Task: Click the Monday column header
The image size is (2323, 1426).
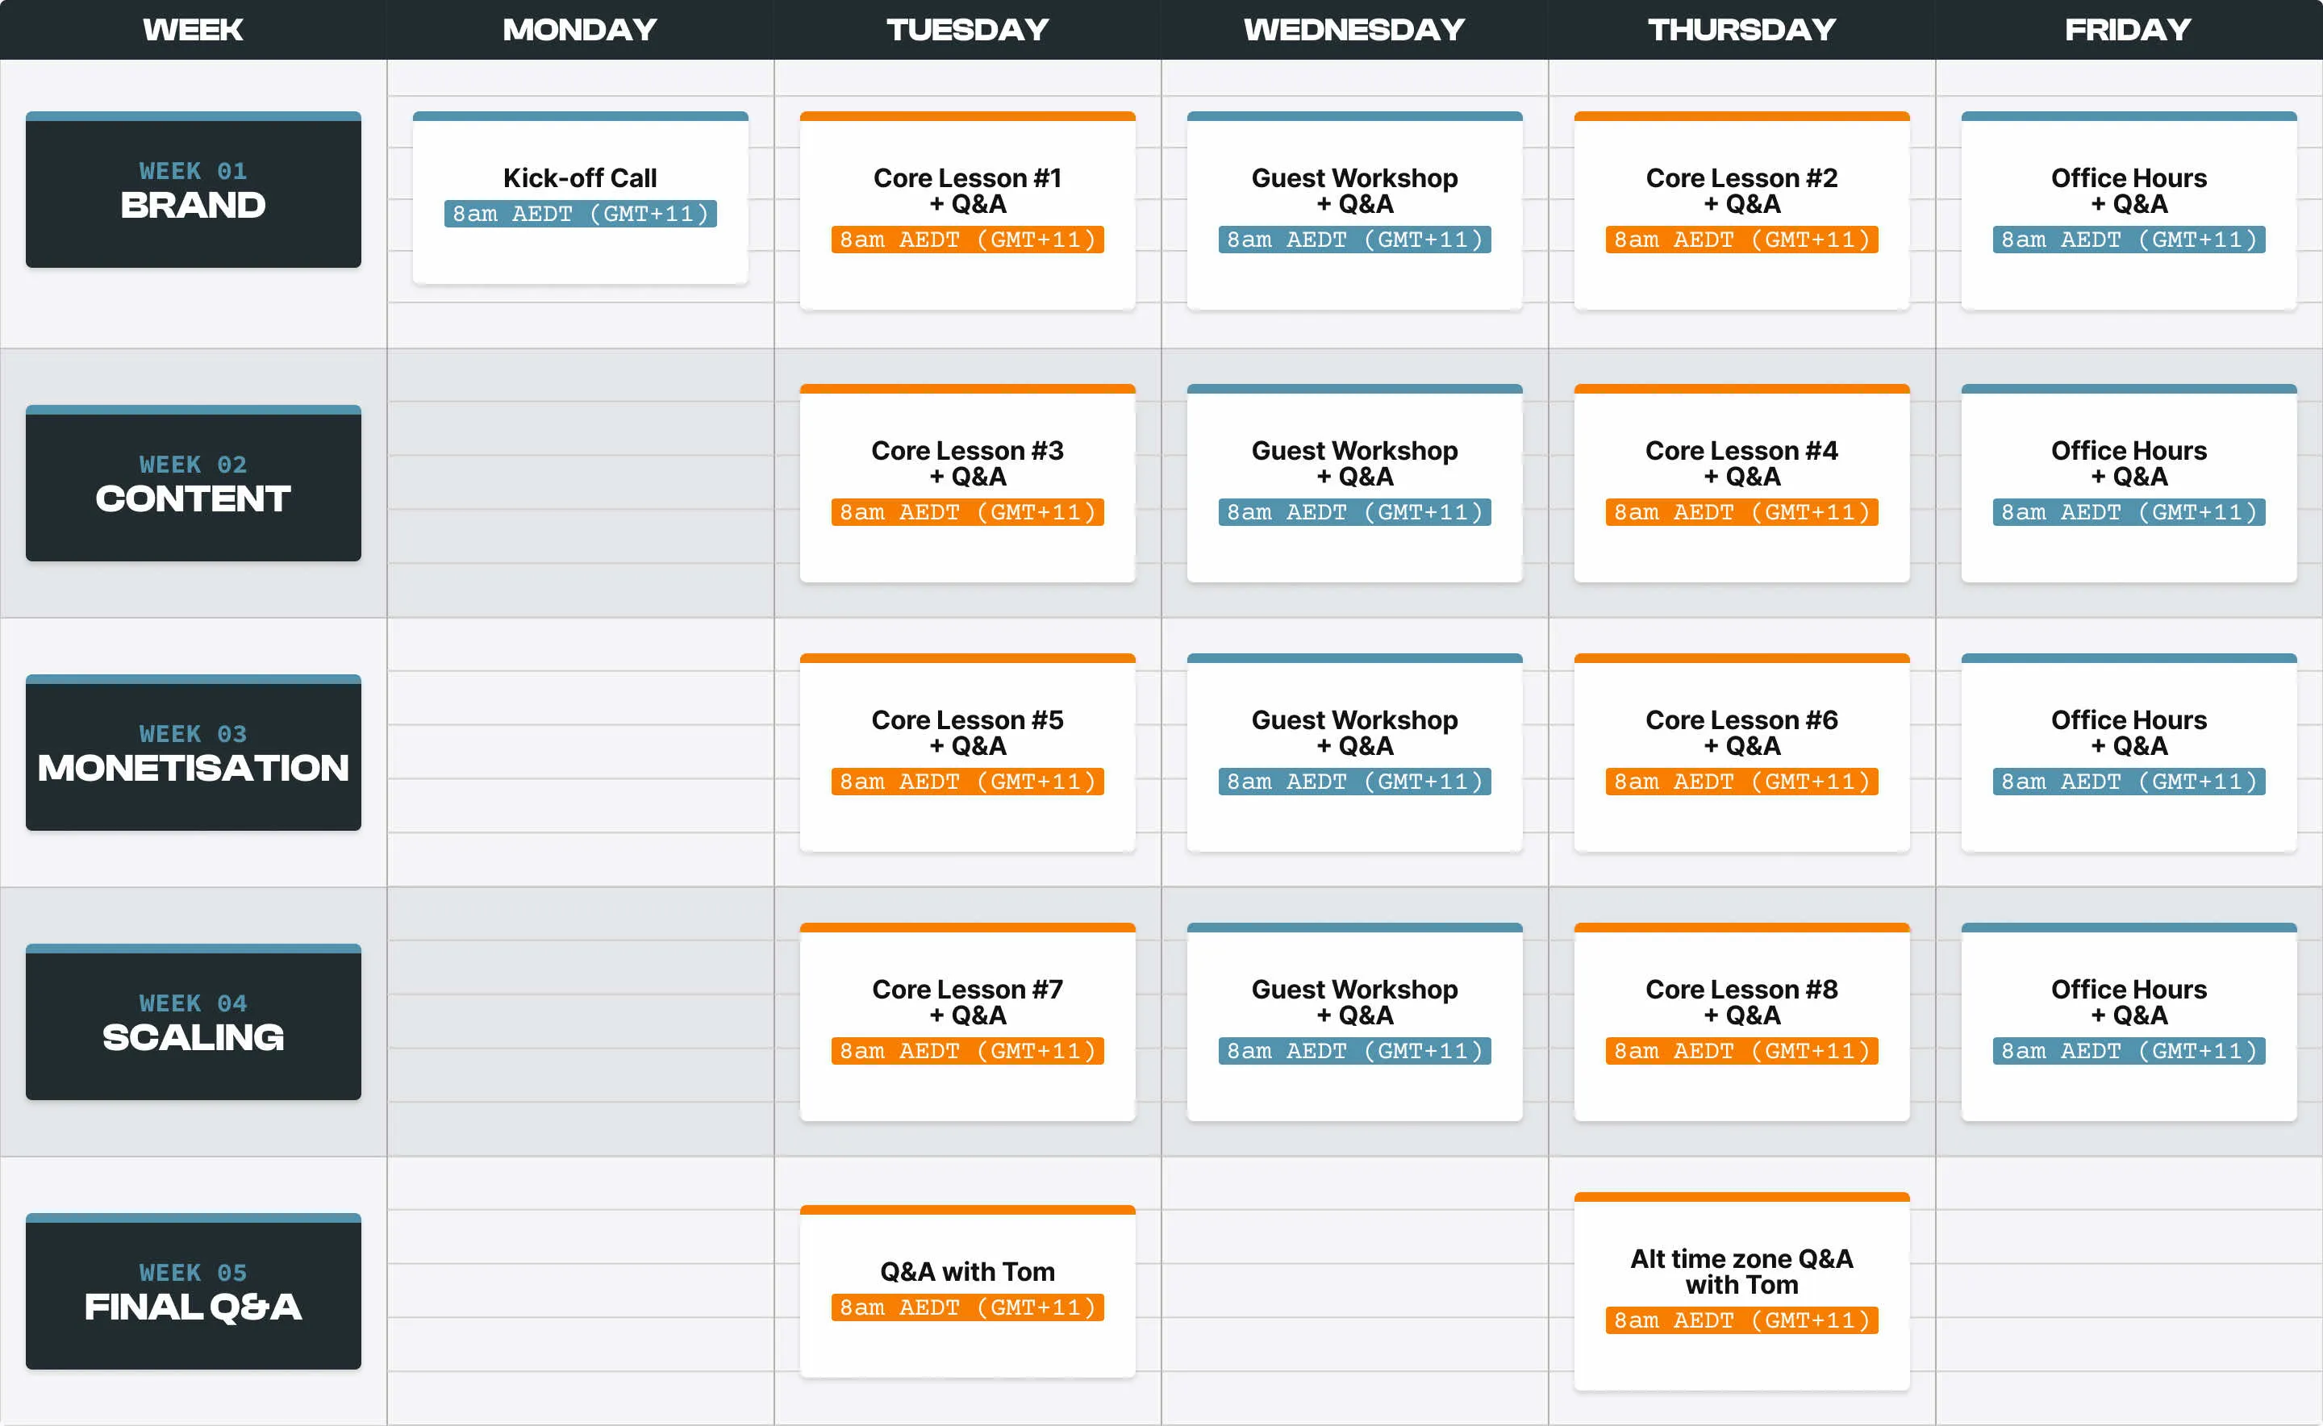Action: (x=579, y=29)
